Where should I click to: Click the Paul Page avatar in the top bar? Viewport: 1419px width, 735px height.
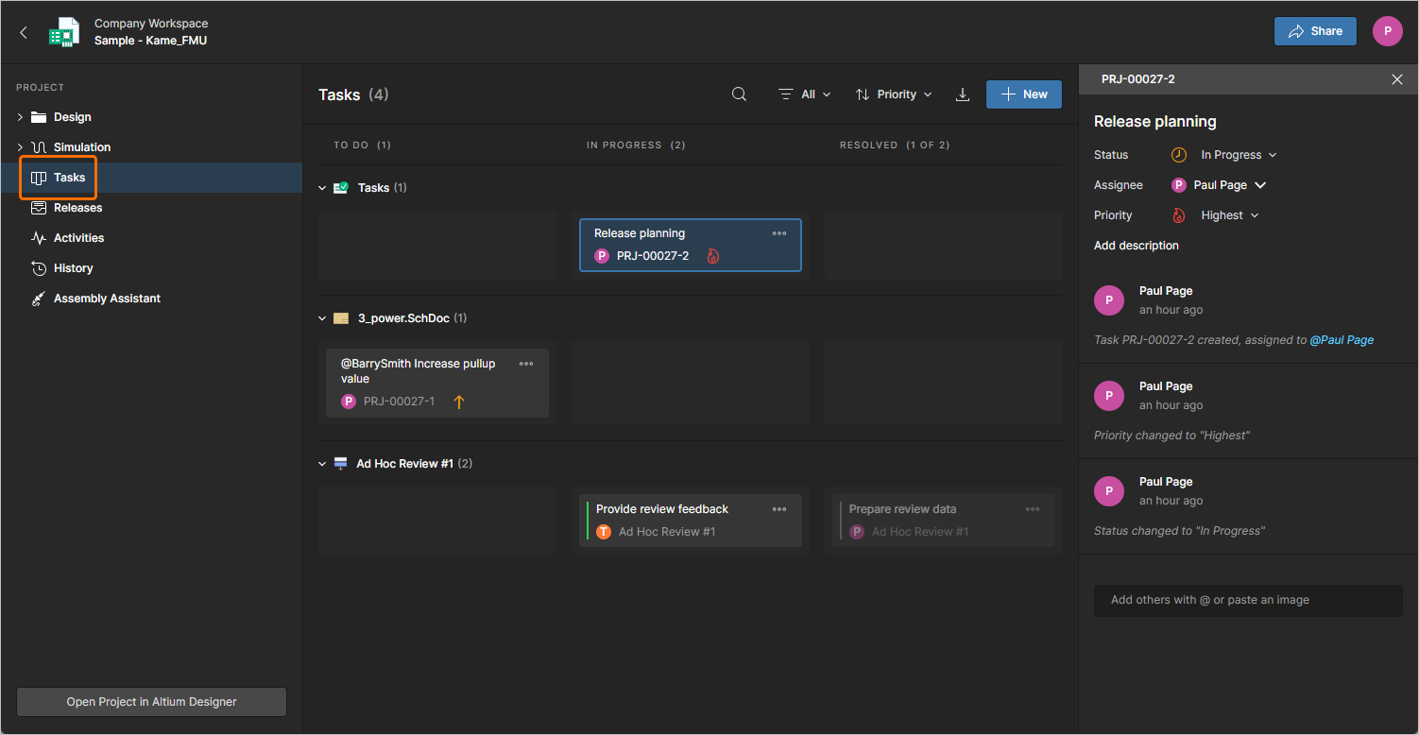click(x=1387, y=30)
